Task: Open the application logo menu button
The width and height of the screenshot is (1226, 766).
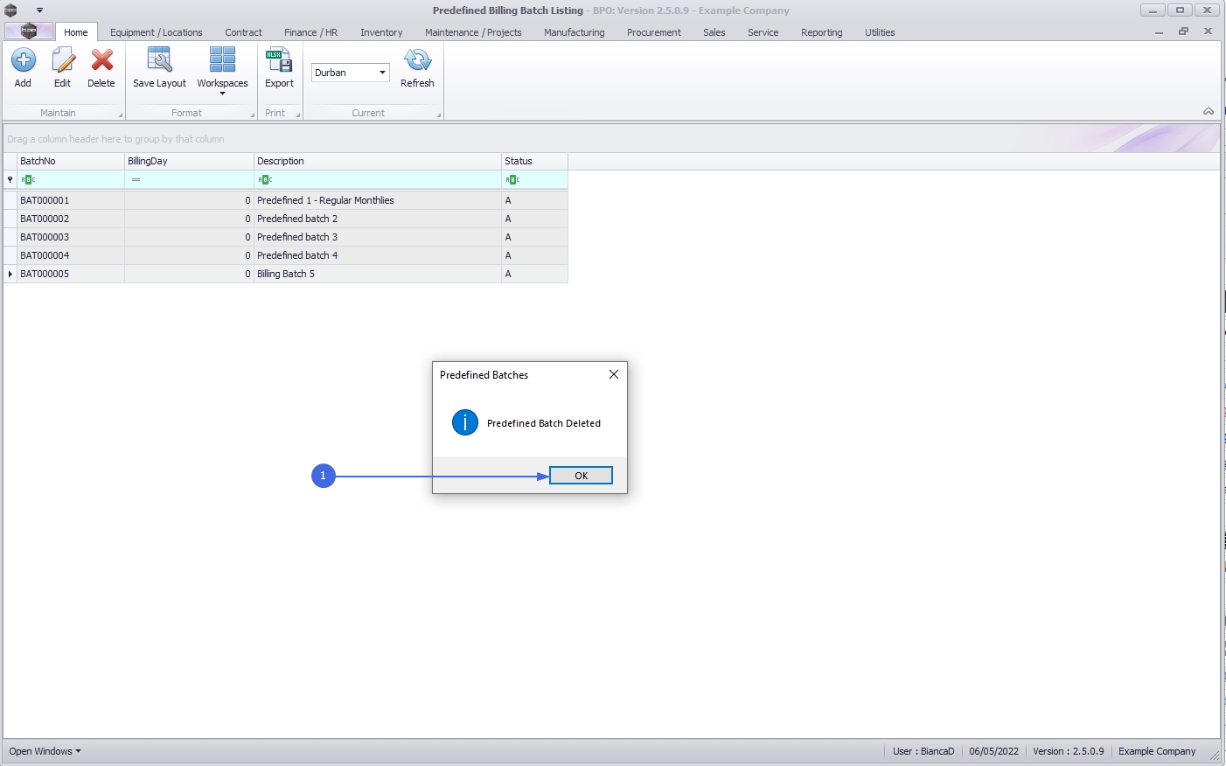Action: (29, 31)
